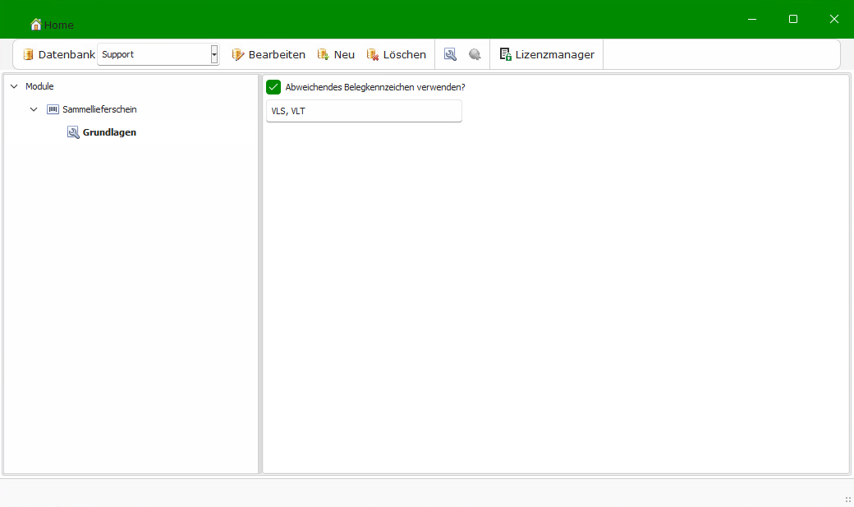Image resolution: width=854 pixels, height=507 pixels.
Task: Select the Sammellieferschein tree item
Action: pyautogui.click(x=99, y=109)
